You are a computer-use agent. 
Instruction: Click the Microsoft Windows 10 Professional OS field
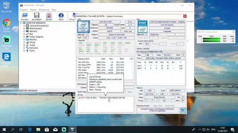[157, 110]
